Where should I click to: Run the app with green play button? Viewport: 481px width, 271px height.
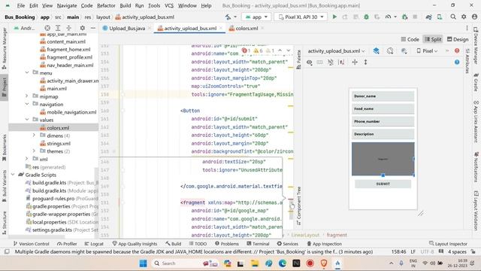334,17
